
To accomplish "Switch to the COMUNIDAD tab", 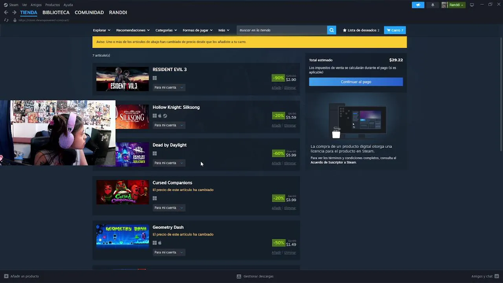I will click(x=89, y=13).
